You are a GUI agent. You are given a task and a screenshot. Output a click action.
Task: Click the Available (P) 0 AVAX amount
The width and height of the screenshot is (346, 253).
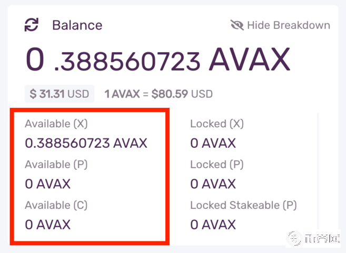pos(47,184)
